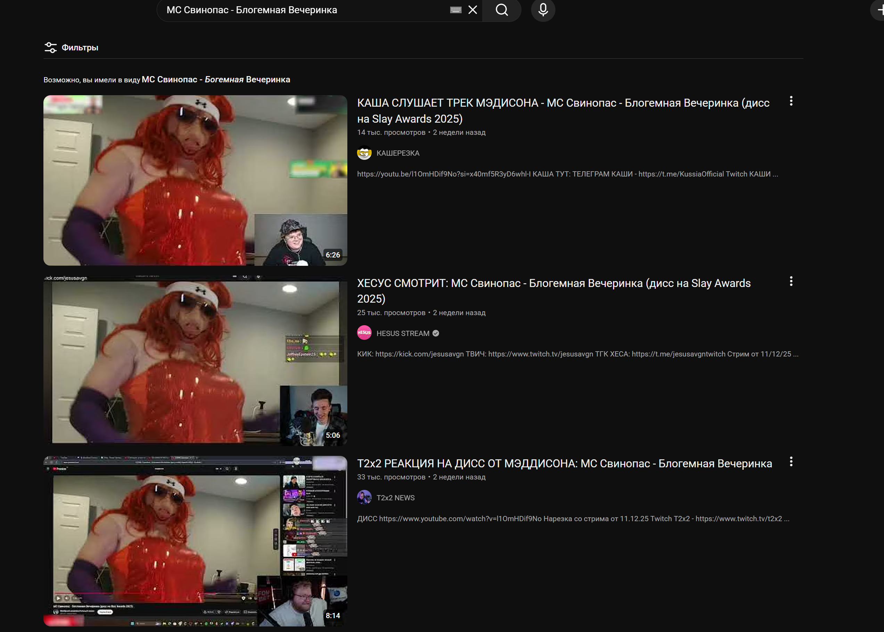Clear the search query with X

tap(472, 10)
